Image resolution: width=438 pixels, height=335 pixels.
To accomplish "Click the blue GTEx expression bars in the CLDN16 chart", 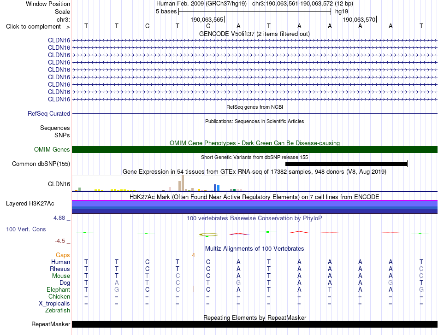I will pos(217,188).
